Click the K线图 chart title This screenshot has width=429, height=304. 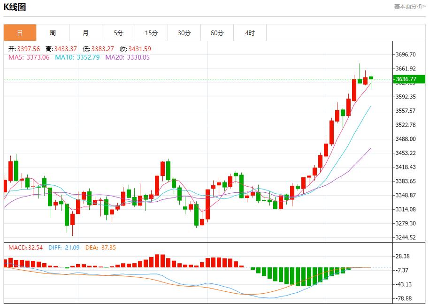pos(15,7)
